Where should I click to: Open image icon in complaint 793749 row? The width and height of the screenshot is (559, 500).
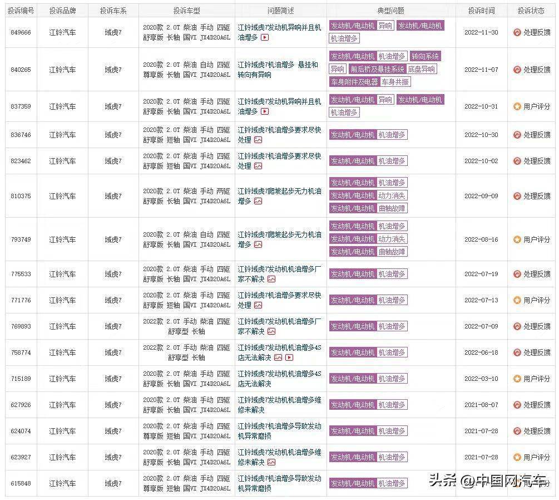pos(258,244)
